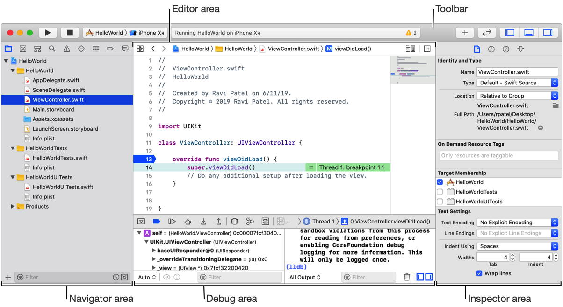This screenshot has height=307, width=563.
Task: Stop the running app with Stop button
Action: pos(70,33)
